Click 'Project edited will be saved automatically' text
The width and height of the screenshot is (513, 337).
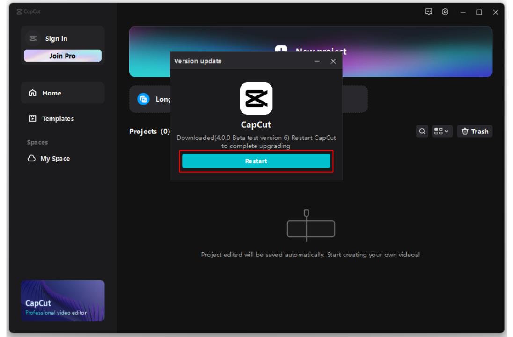263,255
